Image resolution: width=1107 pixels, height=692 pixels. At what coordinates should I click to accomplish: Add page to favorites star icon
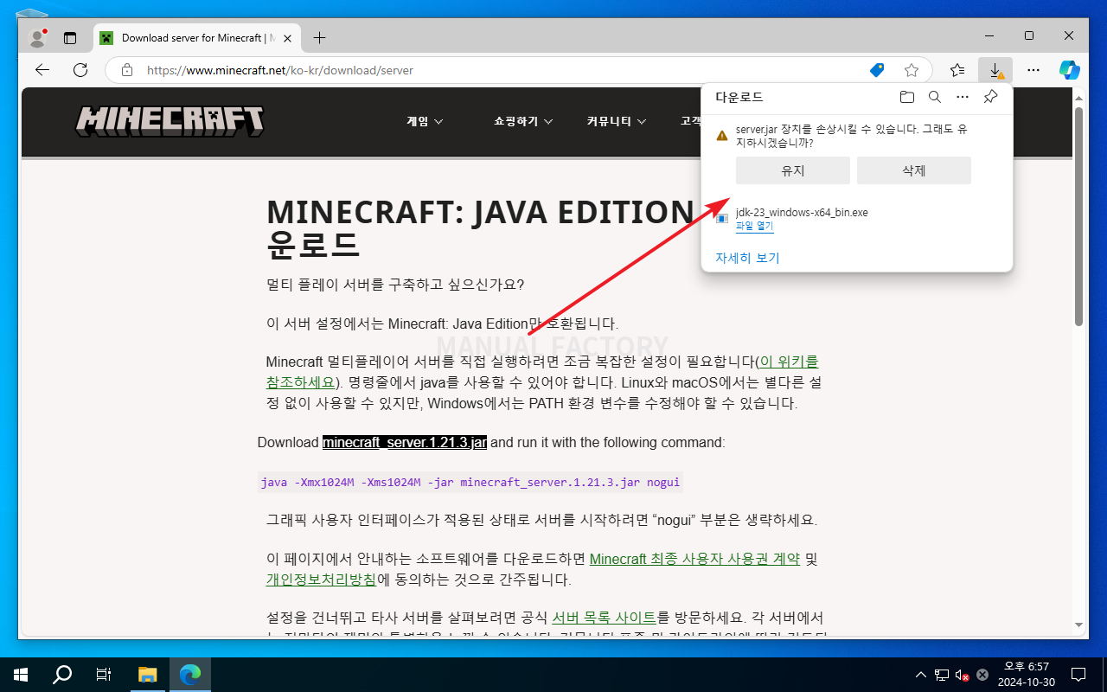(912, 70)
